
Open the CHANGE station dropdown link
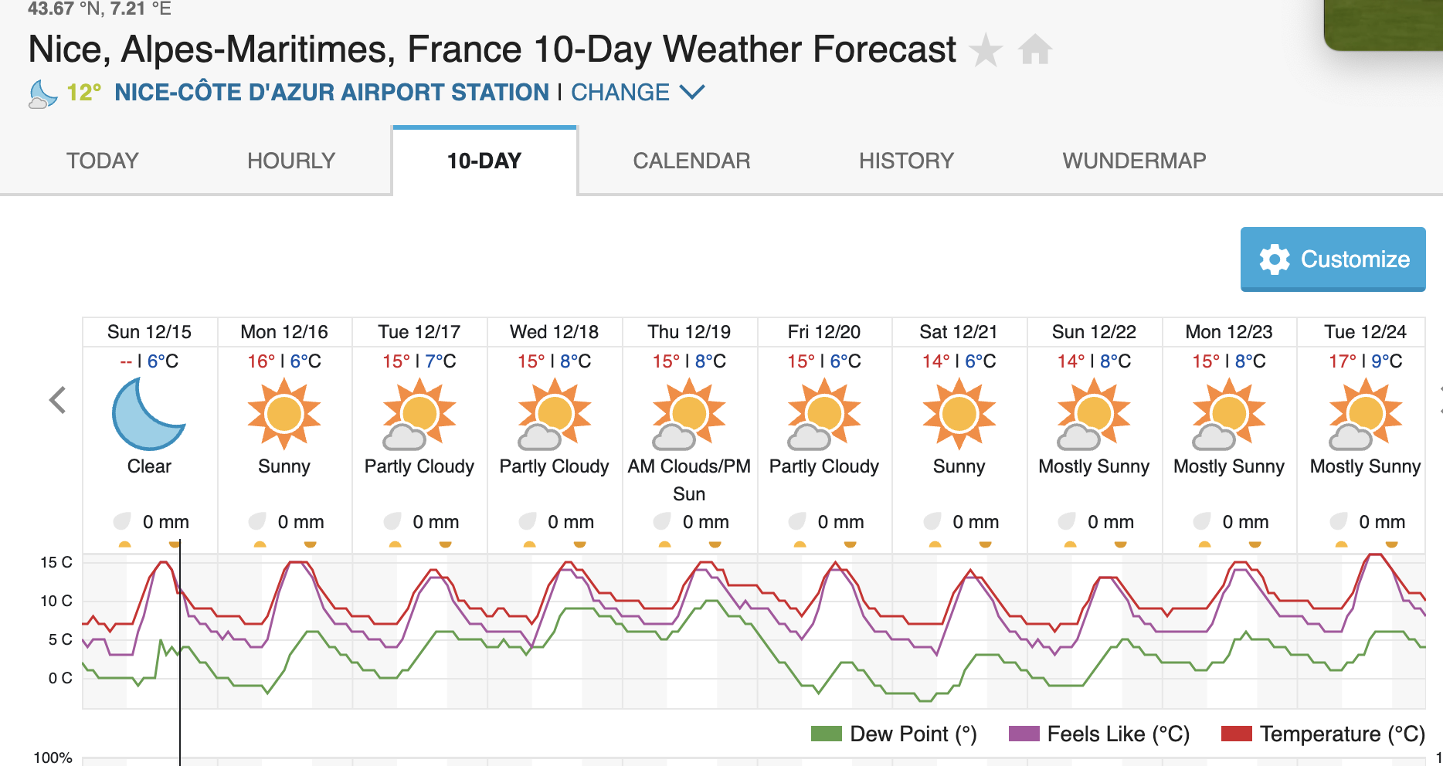(620, 93)
